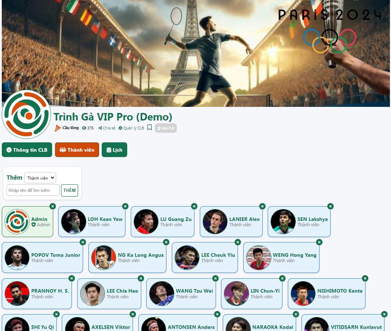Open the Lịch calendar tab
391x331 pixels.
114,150
